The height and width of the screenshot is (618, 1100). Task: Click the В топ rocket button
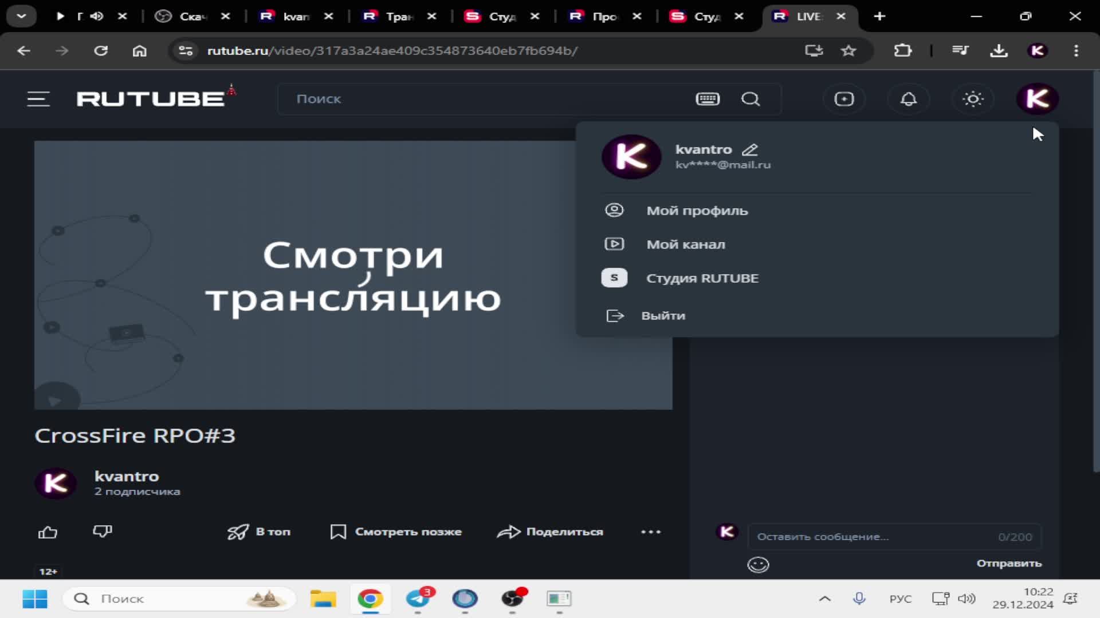259,532
